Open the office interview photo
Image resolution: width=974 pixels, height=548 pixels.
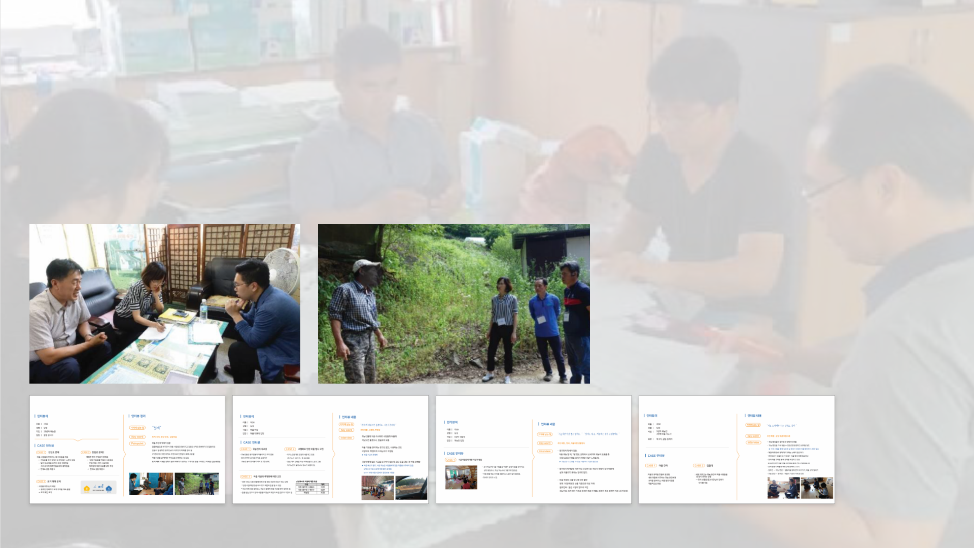pyautogui.click(x=165, y=303)
